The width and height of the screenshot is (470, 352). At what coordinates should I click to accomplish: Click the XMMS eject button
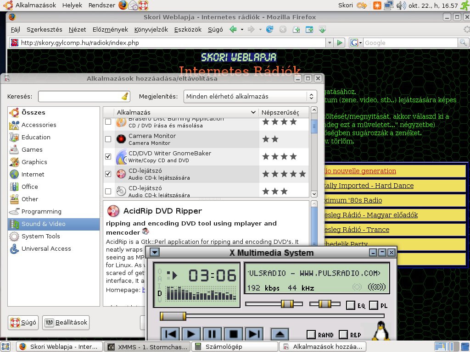280,334
